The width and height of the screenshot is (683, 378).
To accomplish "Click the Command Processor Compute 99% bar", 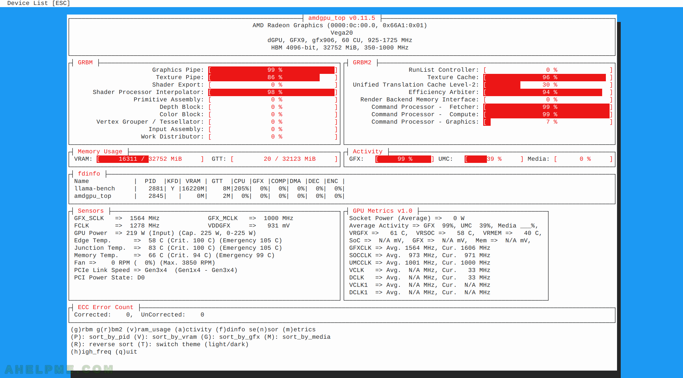I will point(548,114).
